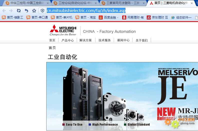198x131 pixels.
Task: Select the 首页 | 三菱电机自动化 tab
Action: pos(171,3)
